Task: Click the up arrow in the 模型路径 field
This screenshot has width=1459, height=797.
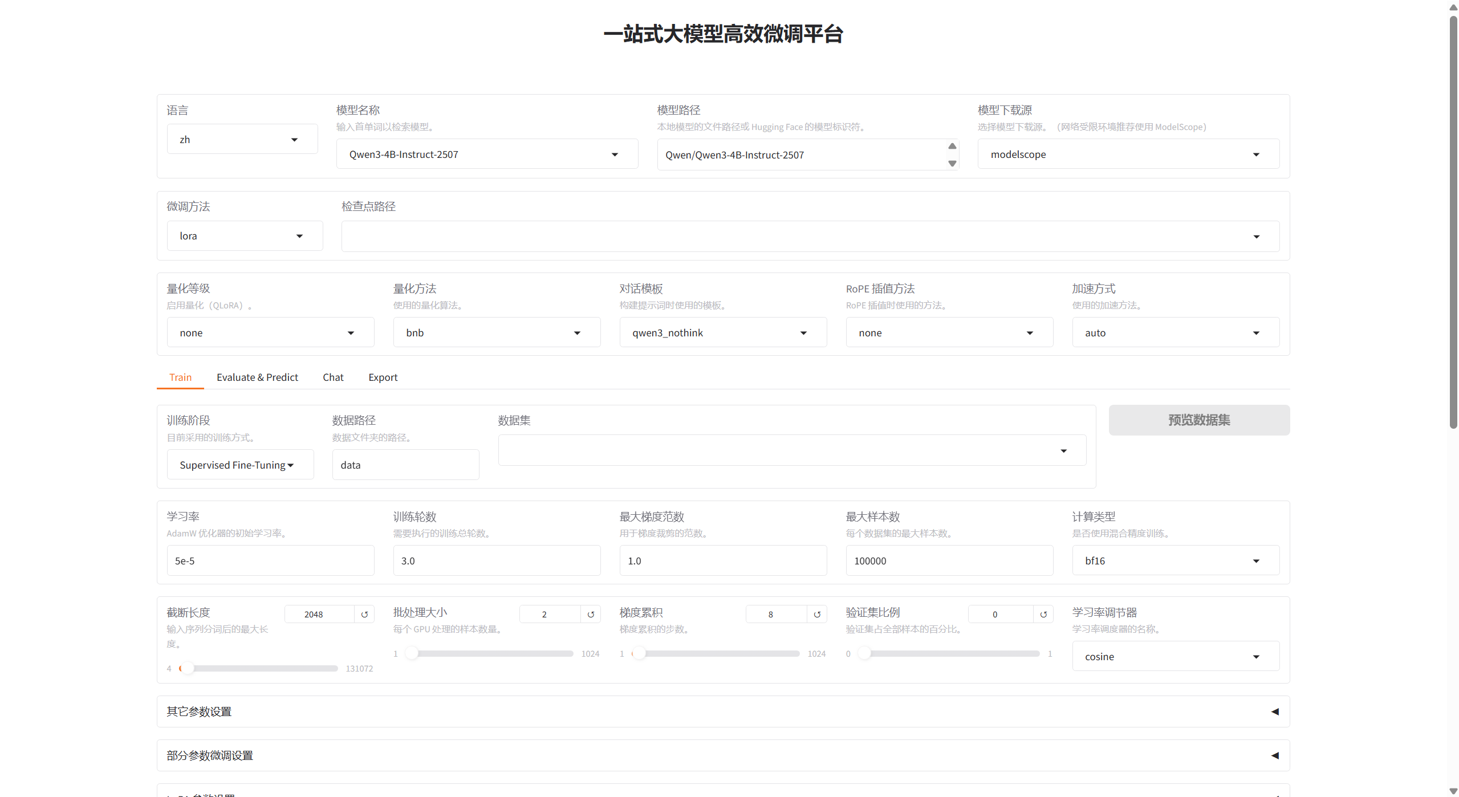Action: pos(952,147)
